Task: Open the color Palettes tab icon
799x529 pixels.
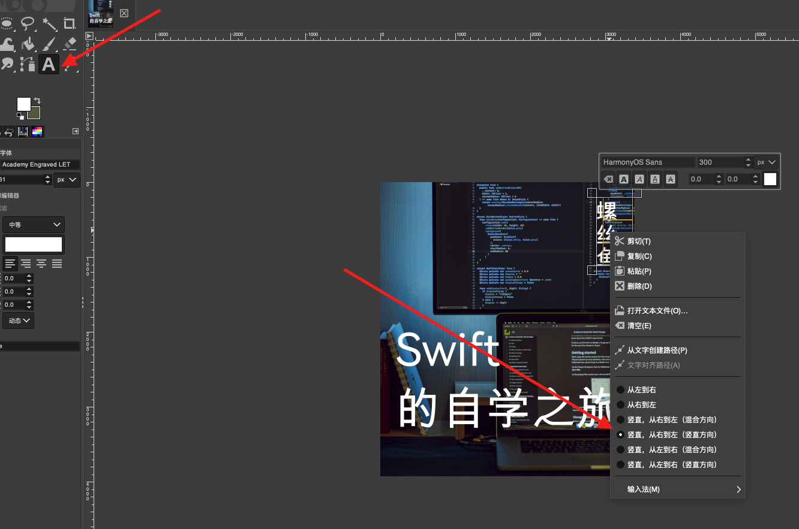Action: coord(38,132)
